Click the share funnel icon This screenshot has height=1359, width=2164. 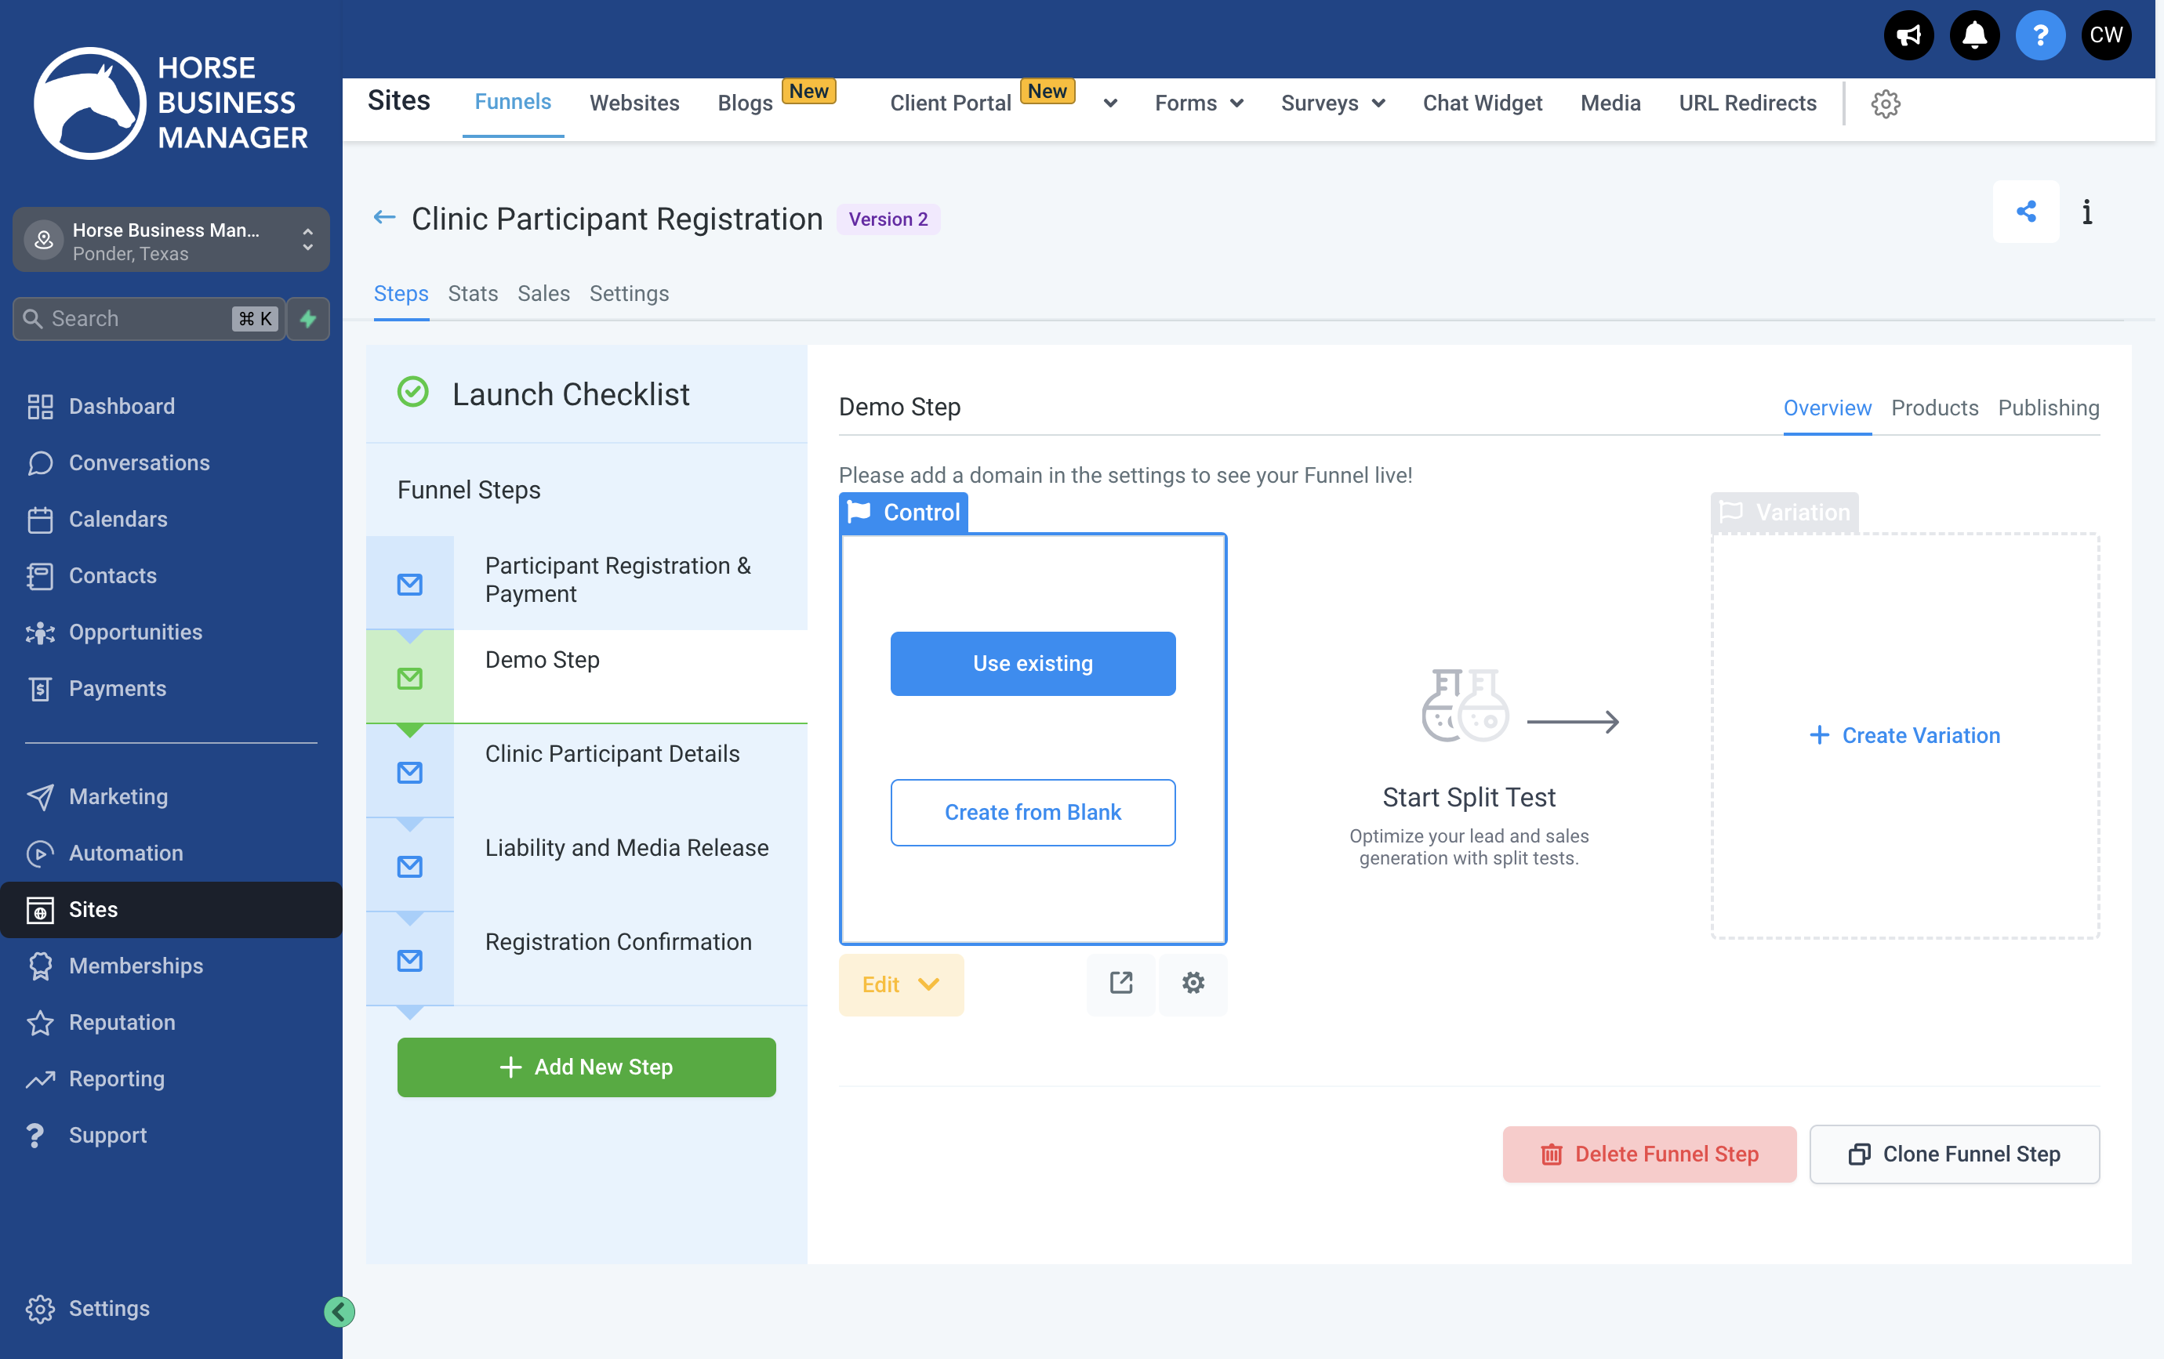(2025, 212)
